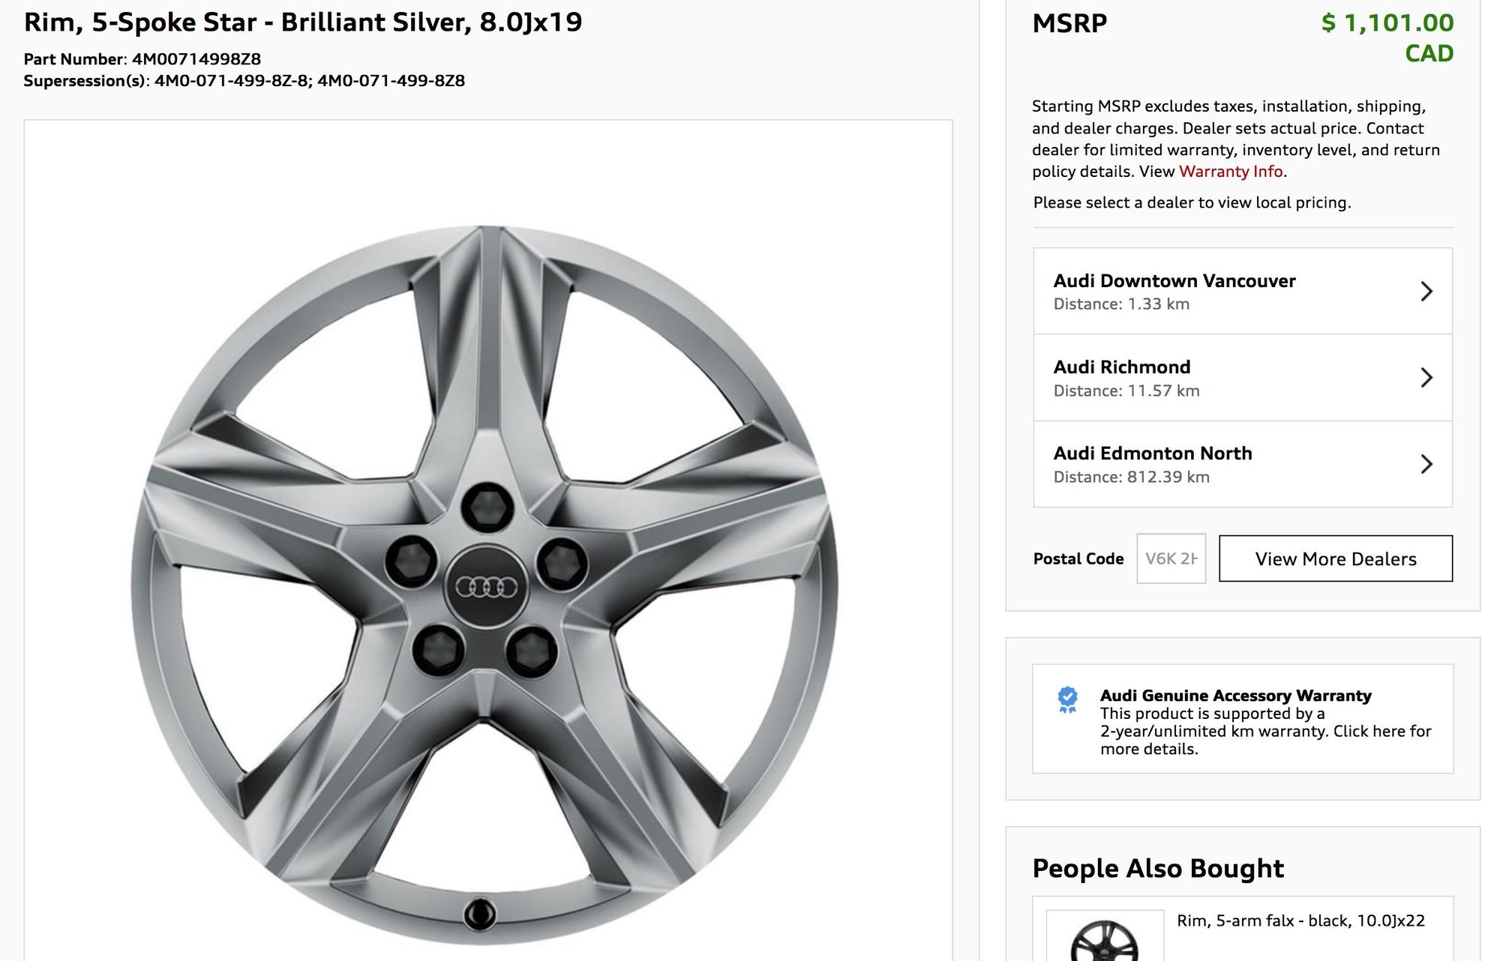Click the Postal Code input field
The height and width of the screenshot is (961, 1497).
[1171, 558]
